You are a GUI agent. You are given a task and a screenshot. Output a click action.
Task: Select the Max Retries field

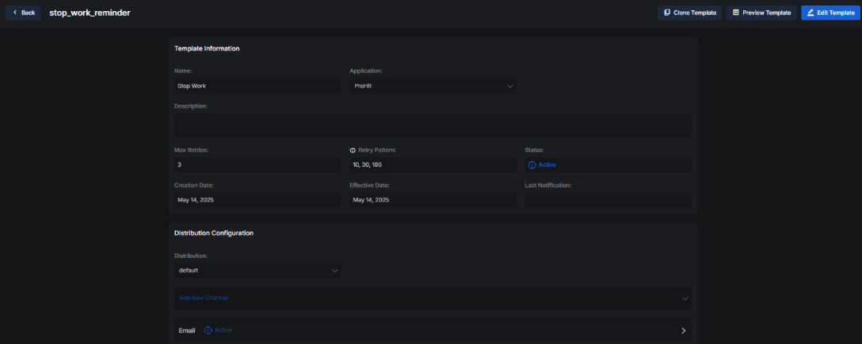pos(257,164)
